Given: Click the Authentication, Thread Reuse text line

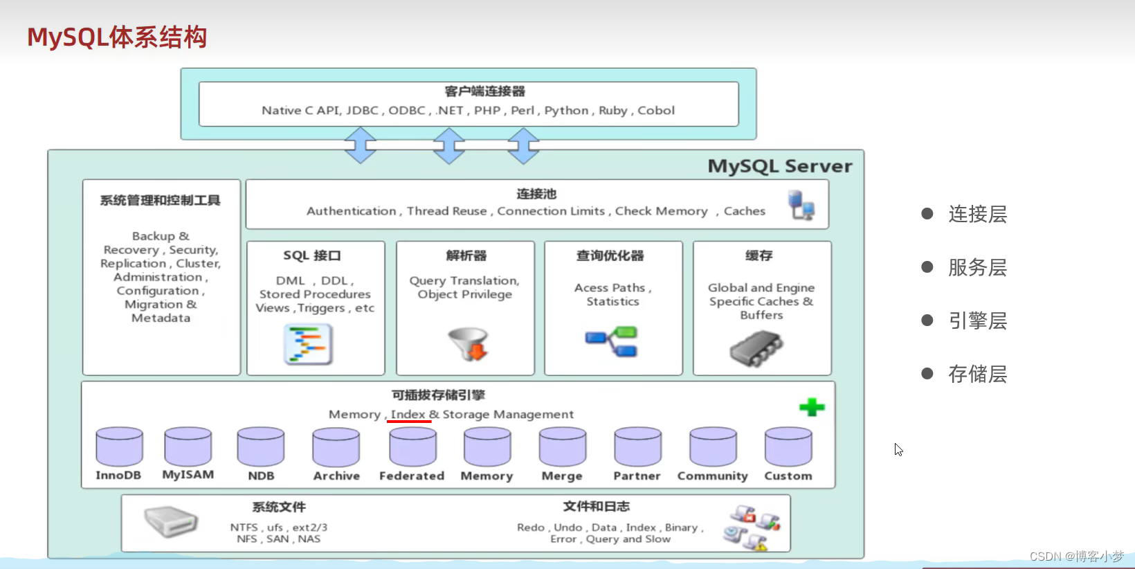Looking at the screenshot, I should 536,211.
